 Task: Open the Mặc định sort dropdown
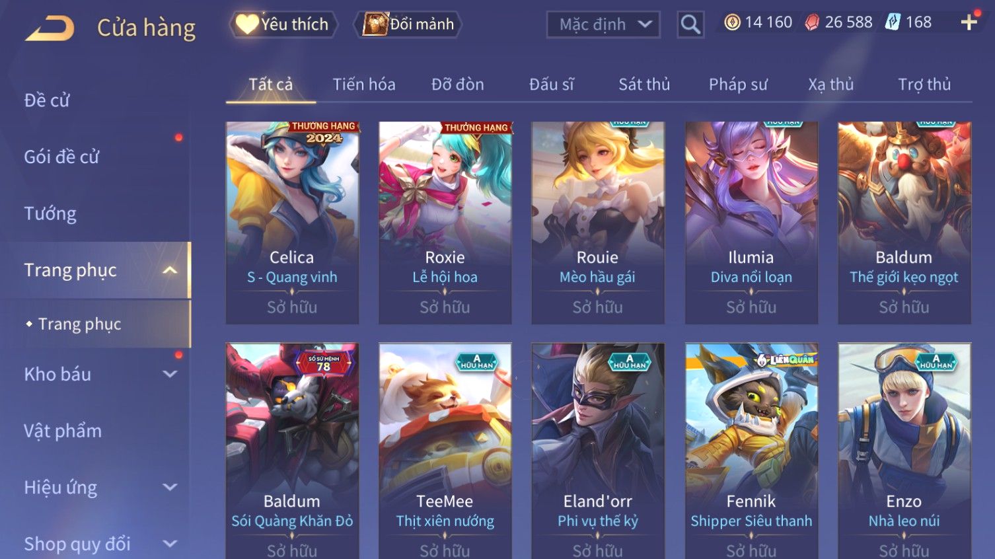pyautogui.click(x=603, y=24)
